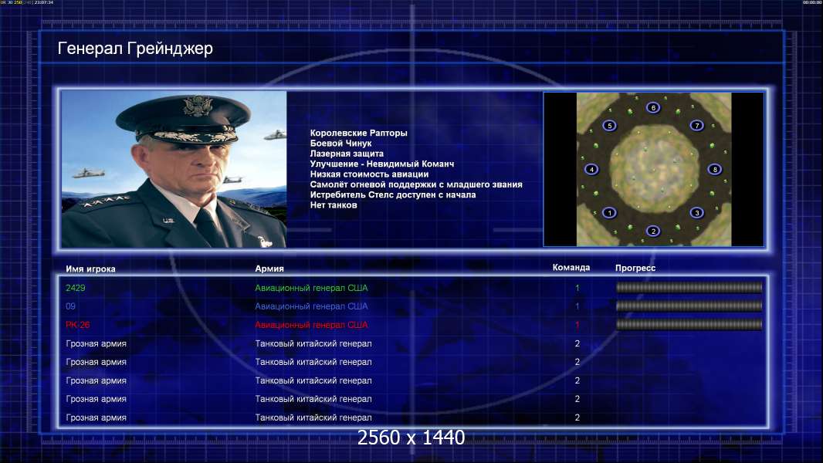Click 'Истребитель Стелс доступен с начала'
823x463 pixels.
[393, 194]
